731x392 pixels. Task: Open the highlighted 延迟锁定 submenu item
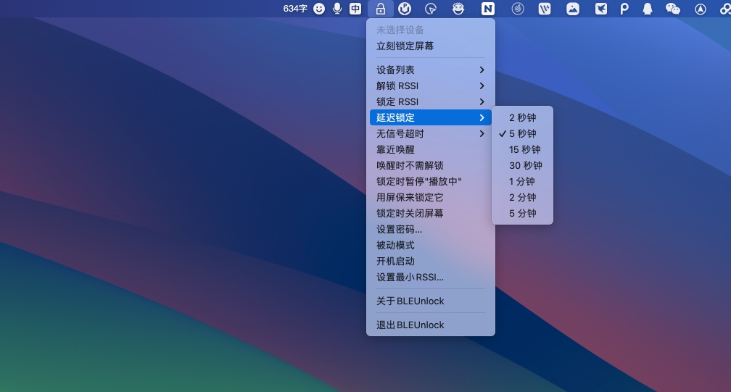[x=430, y=117]
